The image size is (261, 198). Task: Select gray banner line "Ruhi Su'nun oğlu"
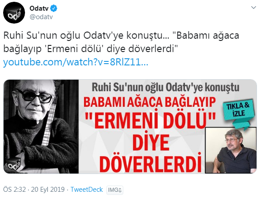pyautogui.click(x=165, y=87)
